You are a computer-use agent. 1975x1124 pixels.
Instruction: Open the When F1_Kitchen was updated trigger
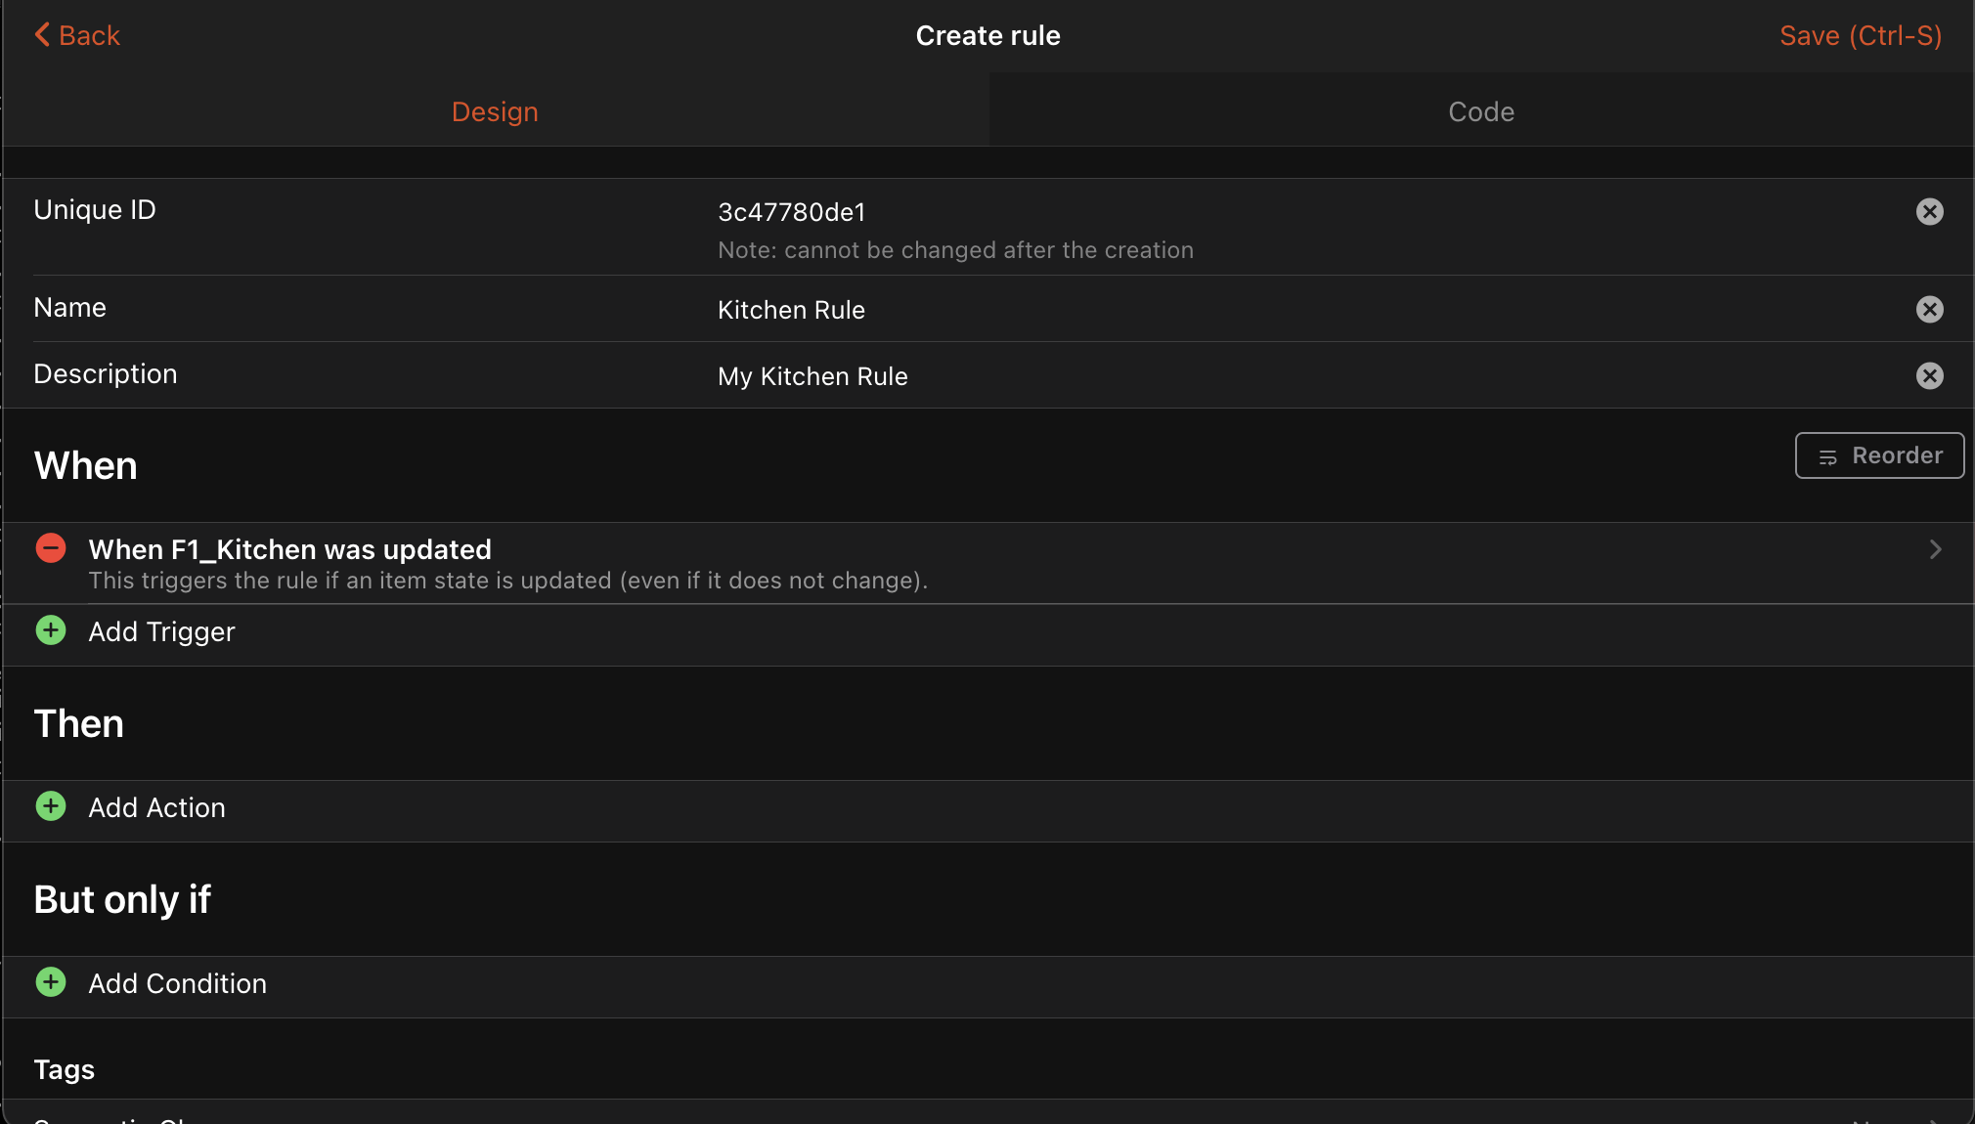click(289, 548)
